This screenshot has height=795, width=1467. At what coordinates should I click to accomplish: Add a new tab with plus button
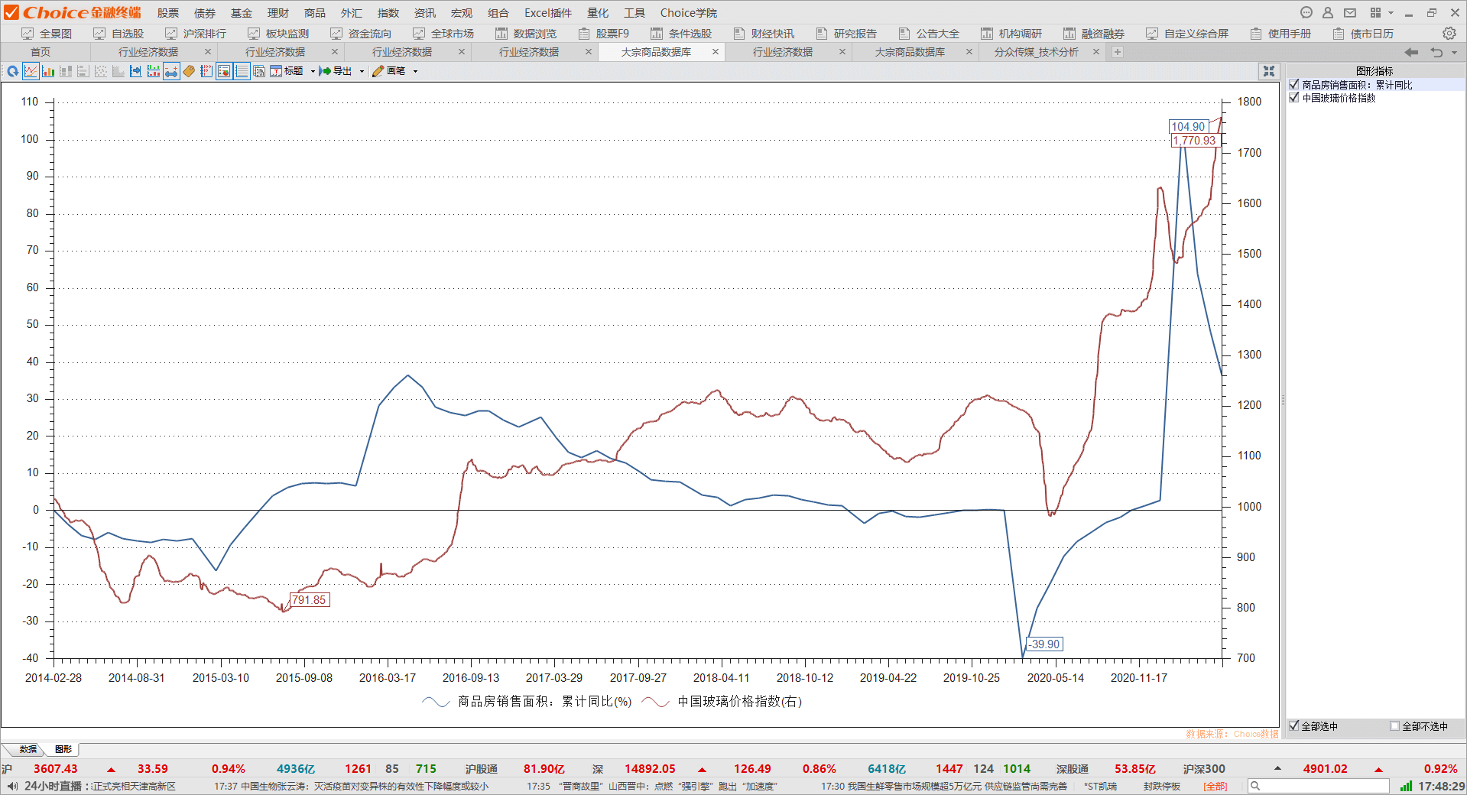(x=1118, y=52)
